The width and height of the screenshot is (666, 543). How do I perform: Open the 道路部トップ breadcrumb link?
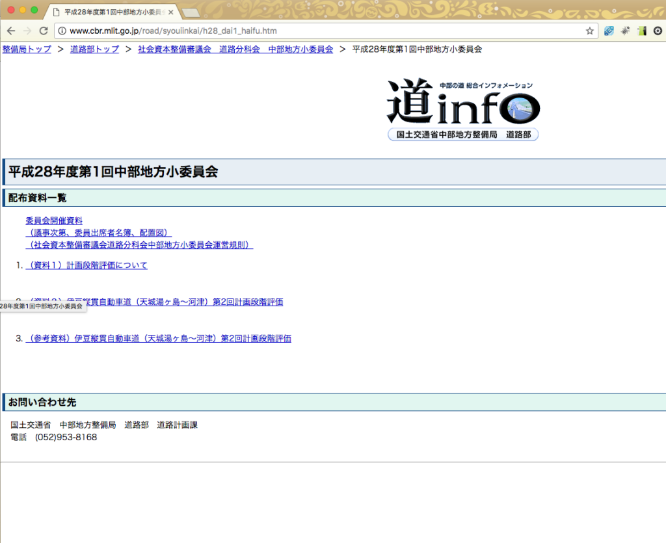click(x=94, y=49)
